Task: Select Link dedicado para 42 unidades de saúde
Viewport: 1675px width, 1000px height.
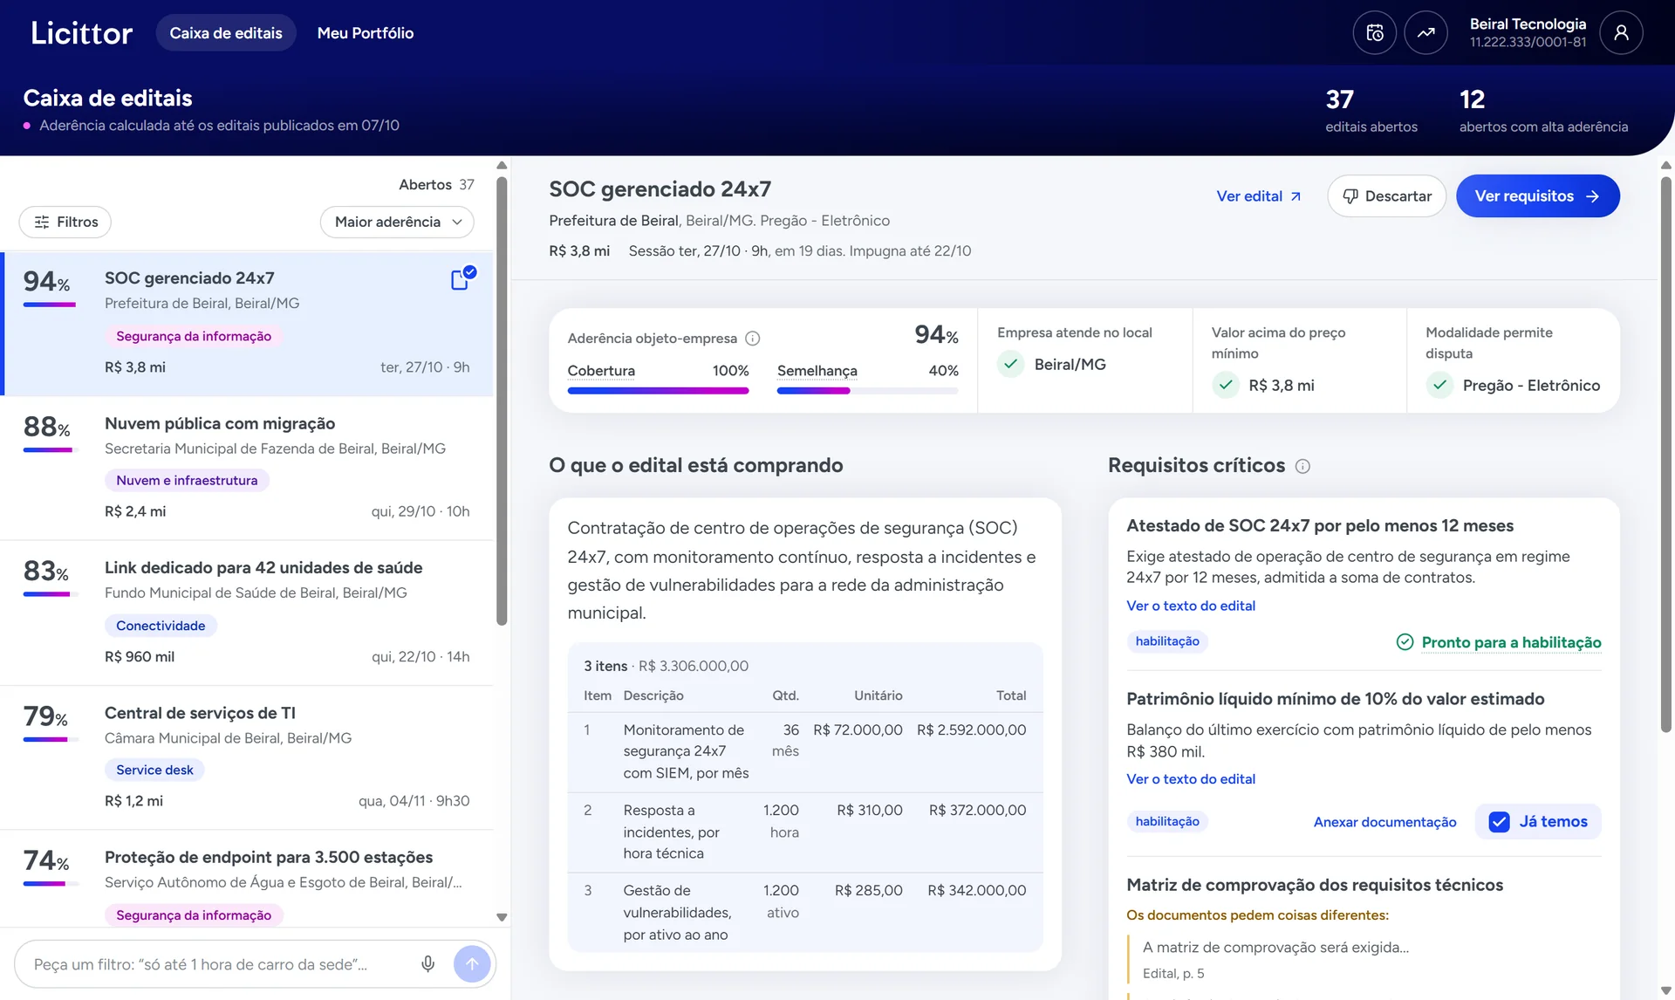Action: (248, 613)
